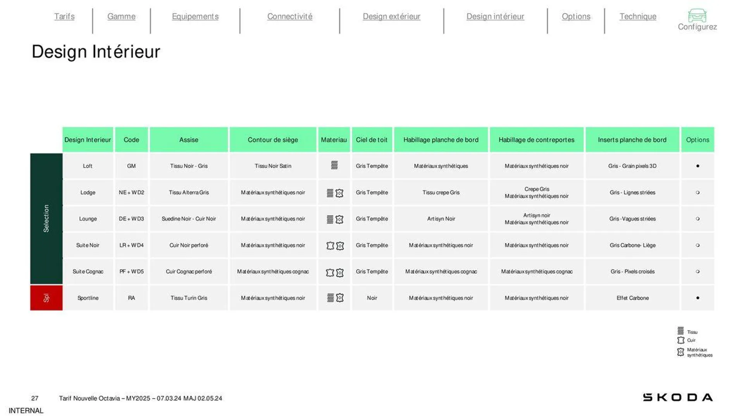Click the Effet Carbone cell

[632, 298]
